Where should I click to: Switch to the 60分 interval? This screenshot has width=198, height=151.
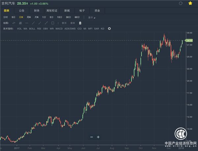coord(77,17)
